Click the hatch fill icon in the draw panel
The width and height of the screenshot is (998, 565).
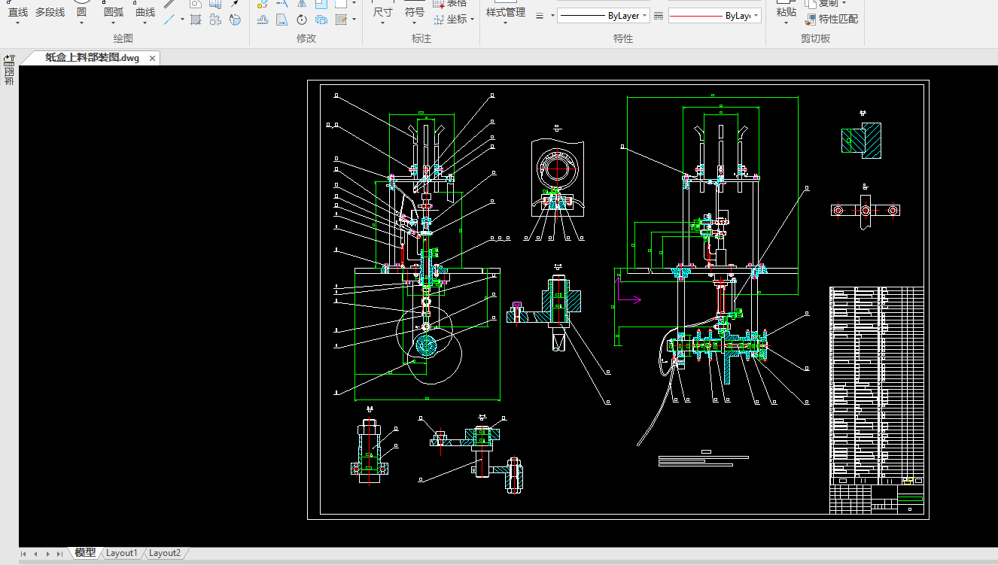click(196, 20)
